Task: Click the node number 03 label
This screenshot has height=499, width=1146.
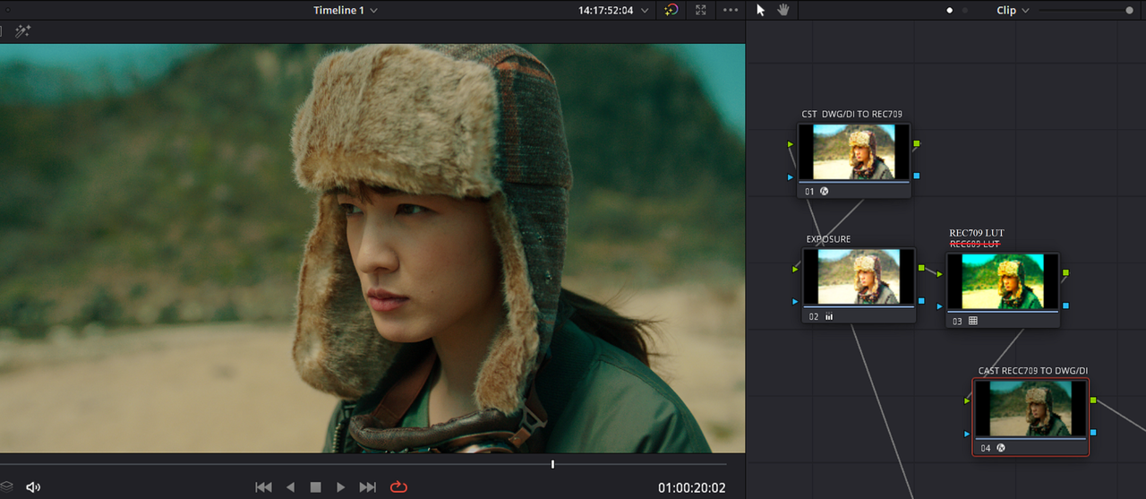Action: 957,321
